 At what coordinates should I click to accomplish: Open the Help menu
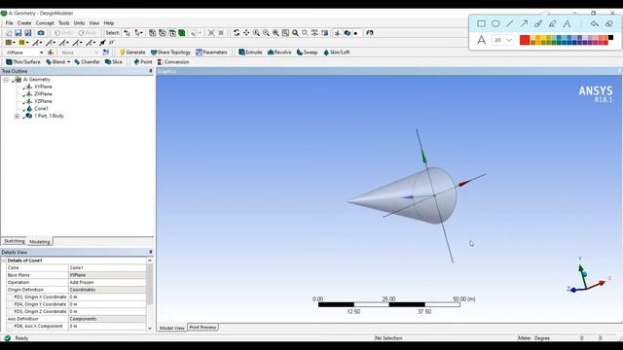tap(109, 23)
